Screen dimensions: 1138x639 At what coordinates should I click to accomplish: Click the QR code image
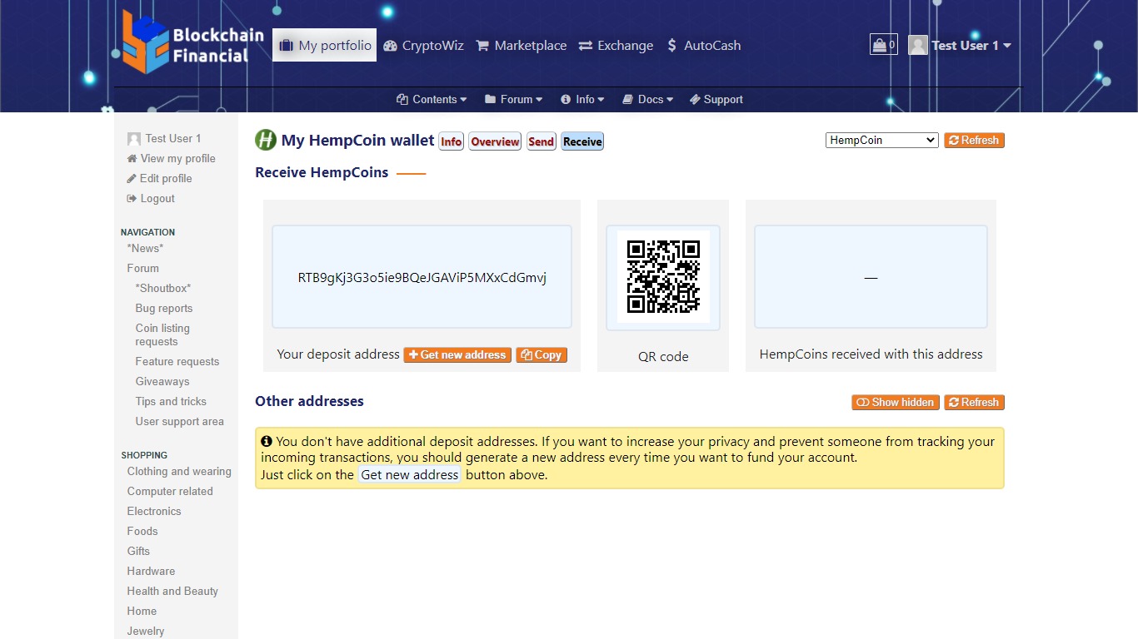(663, 276)
